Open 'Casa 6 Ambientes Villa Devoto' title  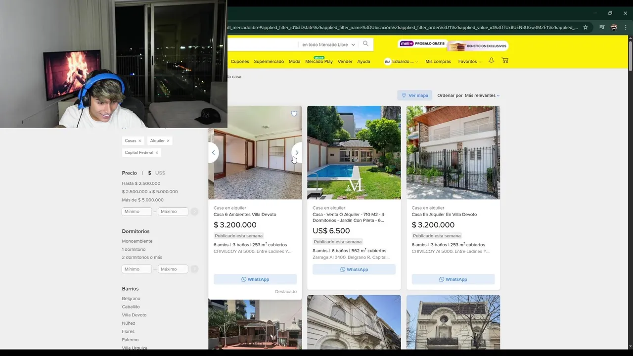(x=245, y=215)
